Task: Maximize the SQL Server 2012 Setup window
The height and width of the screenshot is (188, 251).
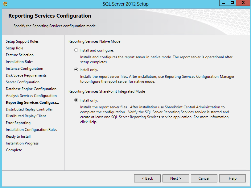Action: (232, 3)
